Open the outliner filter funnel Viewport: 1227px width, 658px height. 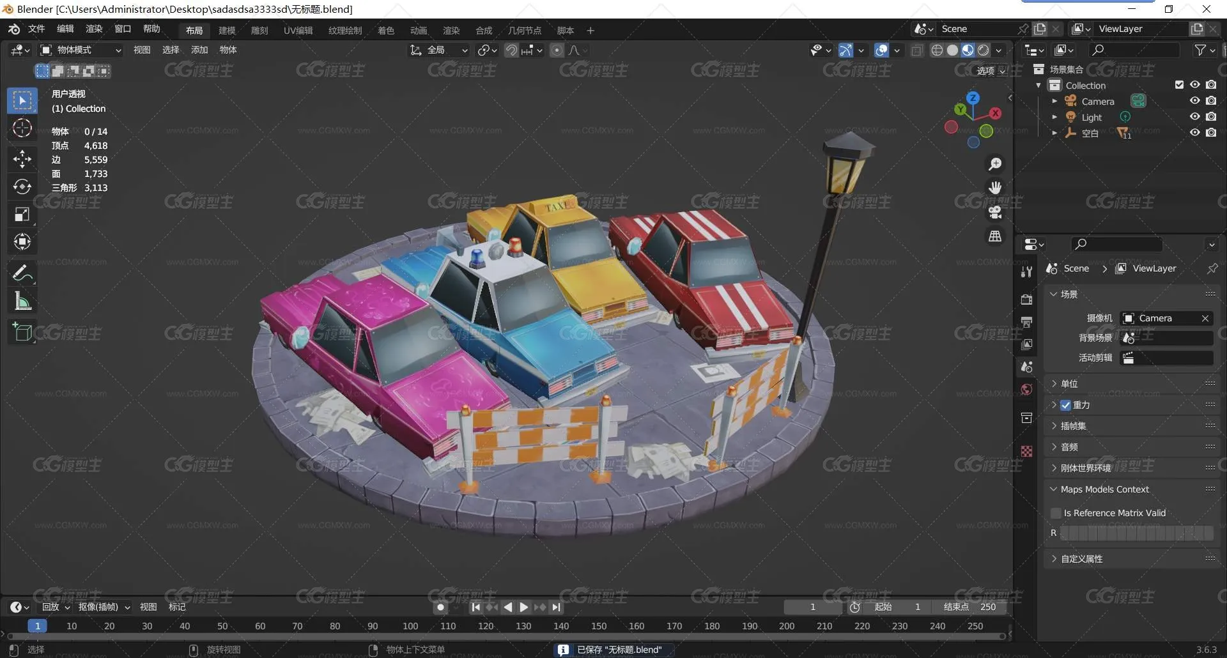[1205, 50]
